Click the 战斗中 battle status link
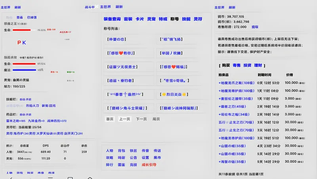 pos(90,7)
